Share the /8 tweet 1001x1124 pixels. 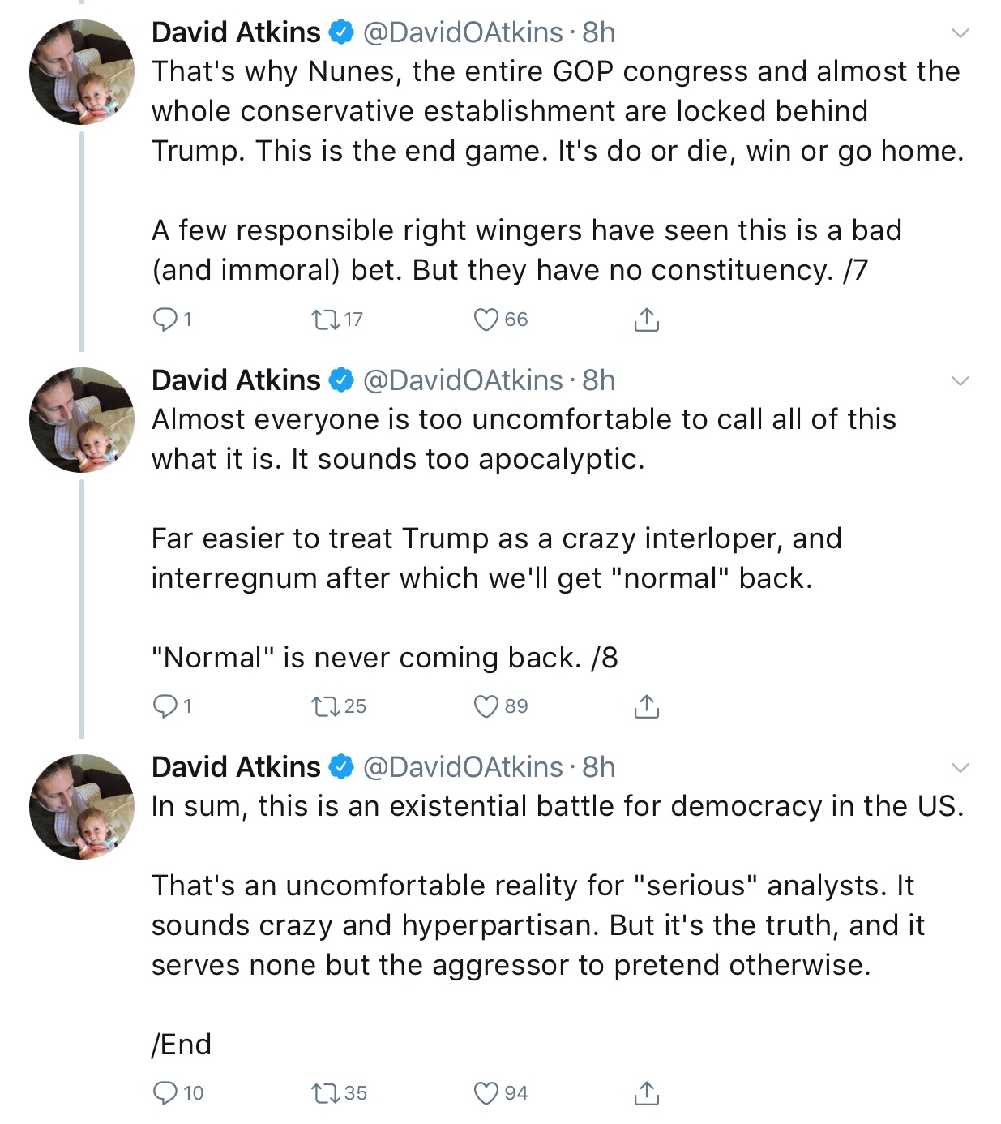(x=646, y=706)
